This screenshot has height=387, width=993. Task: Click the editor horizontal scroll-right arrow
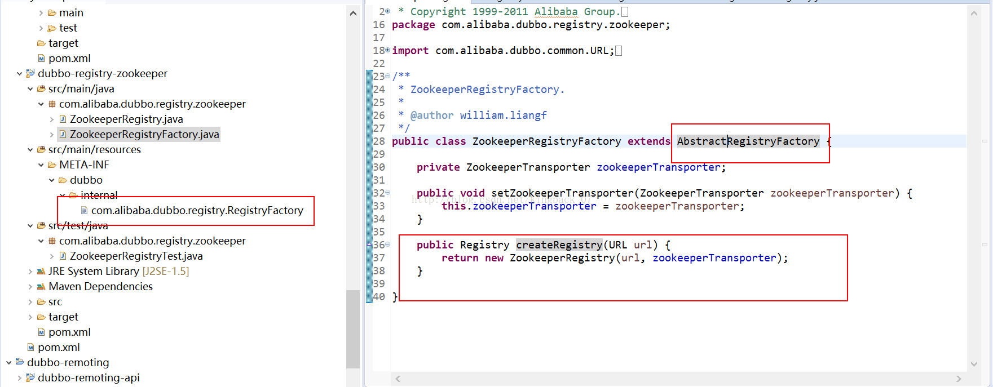click(x=959, y=379)
